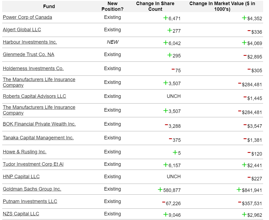269x220 pixels.
Task: Open Putnam Investments LLC fund link
Action: [x=30, y=201]
